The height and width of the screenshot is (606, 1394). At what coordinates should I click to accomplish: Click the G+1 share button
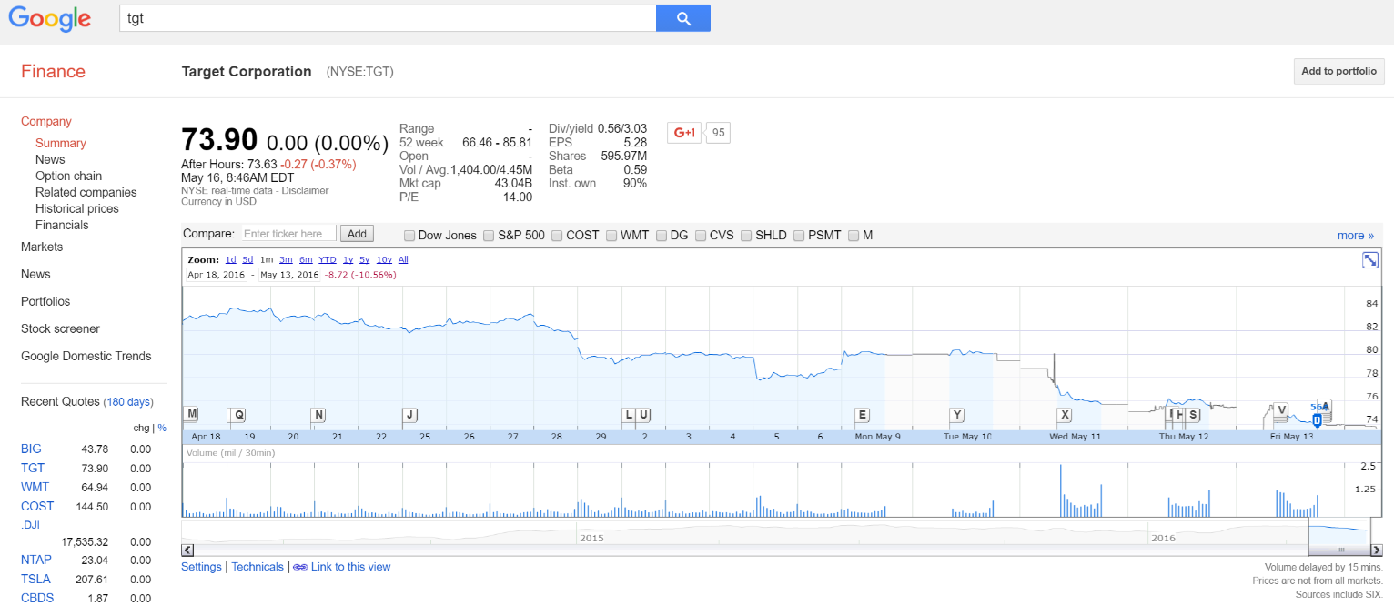click(x=683, y=133)
